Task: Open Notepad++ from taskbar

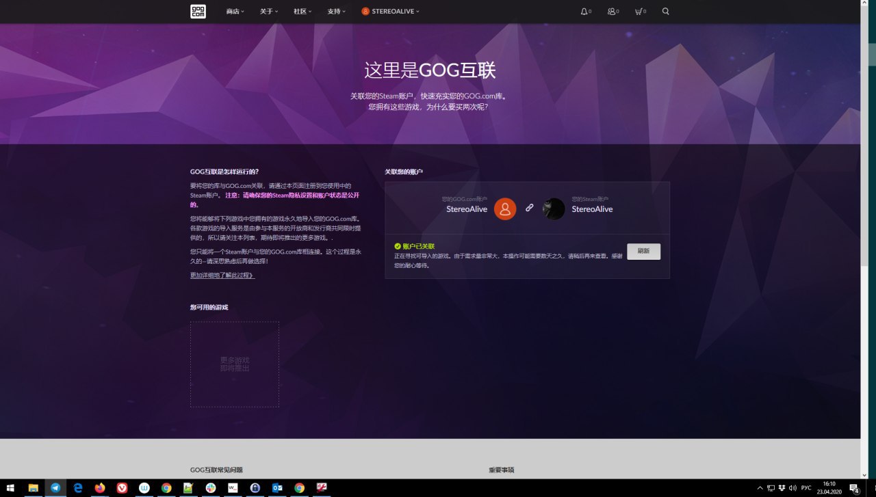Action: pos(188,488)
